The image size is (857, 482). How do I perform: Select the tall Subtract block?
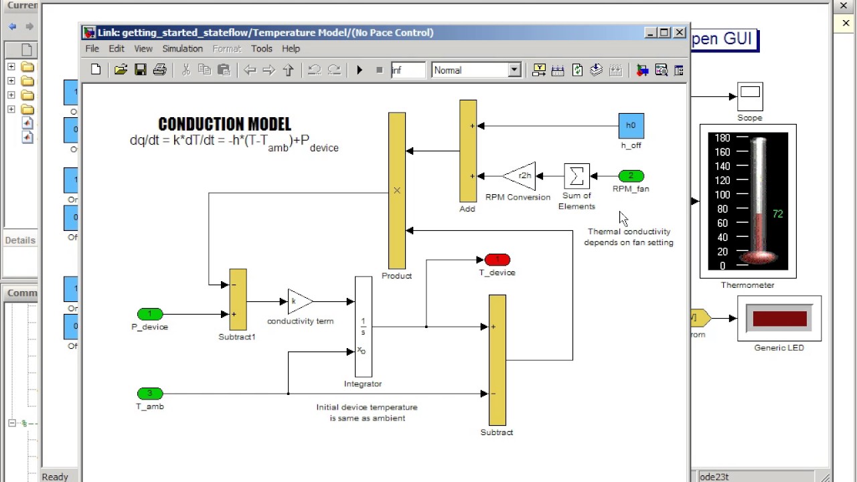[497, 360]
